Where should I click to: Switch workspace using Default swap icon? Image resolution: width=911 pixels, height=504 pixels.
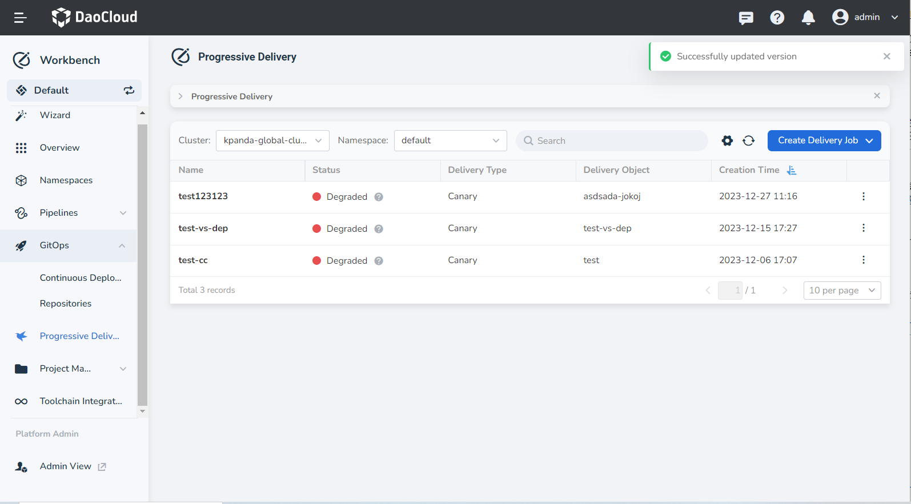pos(129,90)
